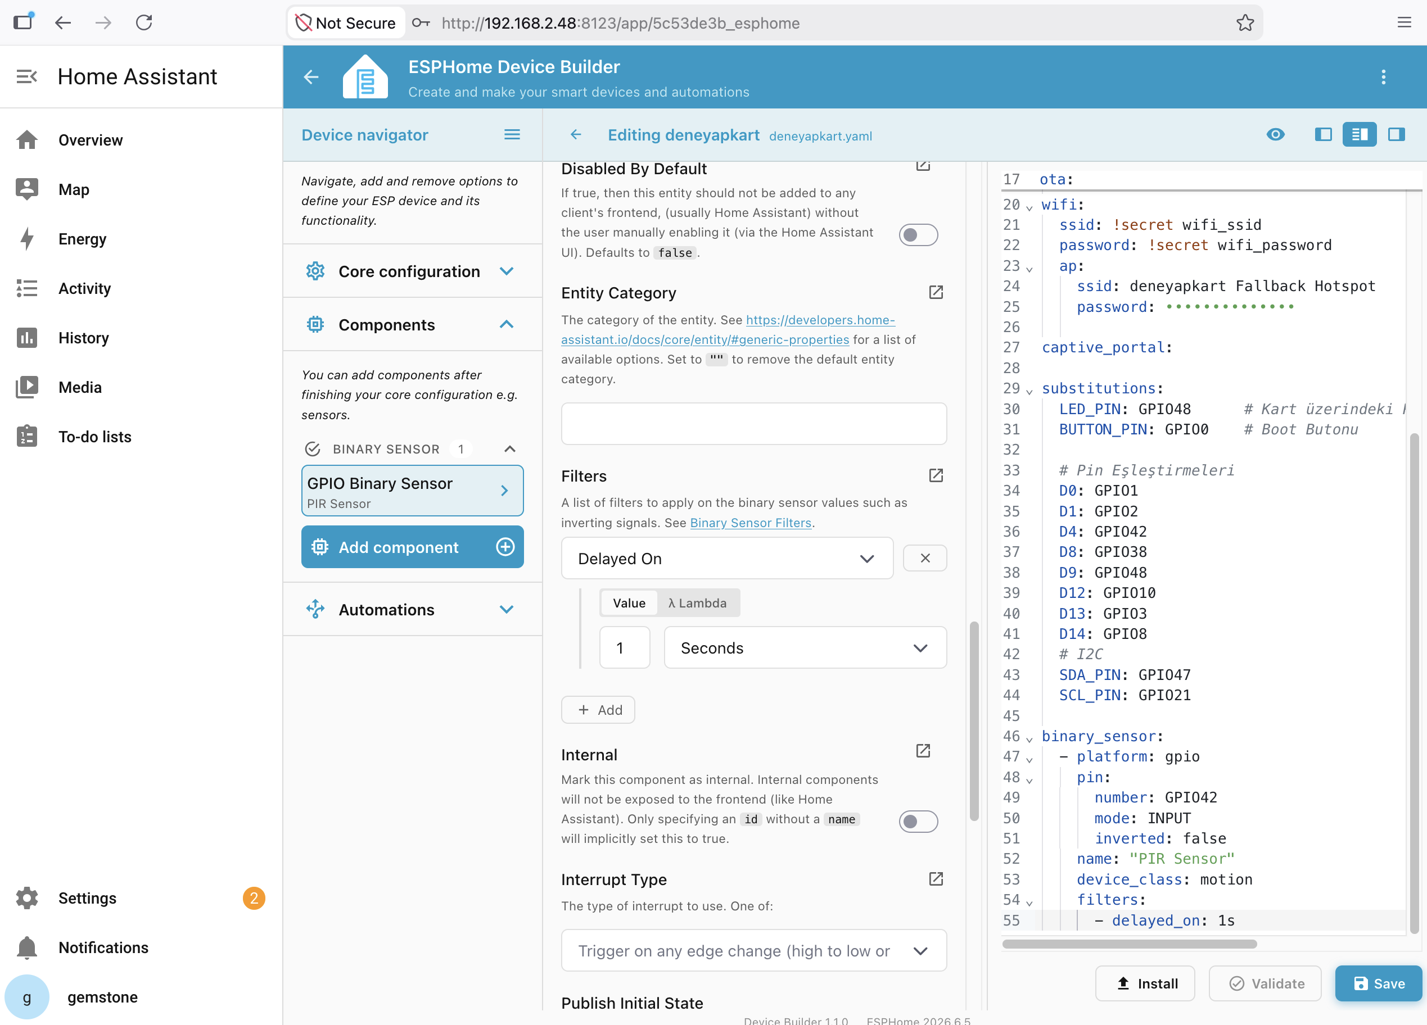This screenshot has width=1427, height=1025.
Task: Open the Interrupt Type dropdown
Action: (754, 951)
